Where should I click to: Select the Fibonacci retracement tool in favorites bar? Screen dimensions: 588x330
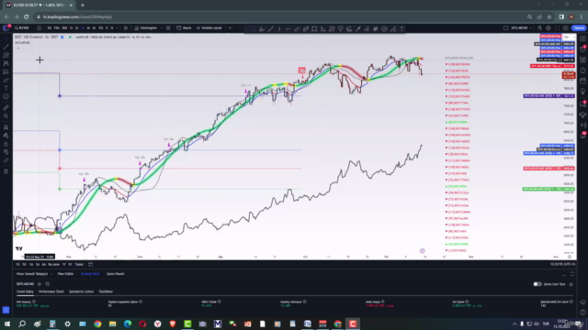coord(332,28)
